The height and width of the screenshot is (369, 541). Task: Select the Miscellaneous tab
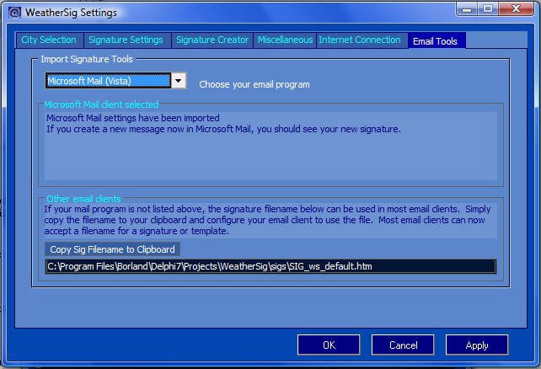coord(285,40)
